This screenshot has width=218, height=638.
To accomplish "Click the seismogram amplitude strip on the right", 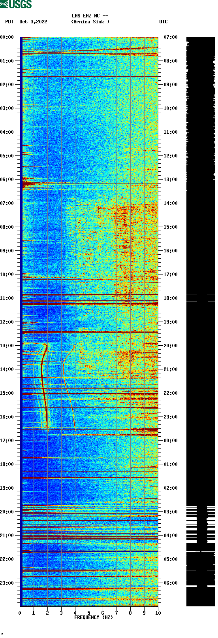I will click(x=201, y=321).
